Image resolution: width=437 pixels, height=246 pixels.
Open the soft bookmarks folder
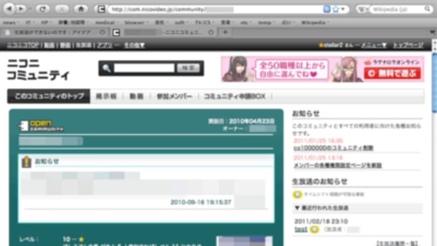[180, 22]
